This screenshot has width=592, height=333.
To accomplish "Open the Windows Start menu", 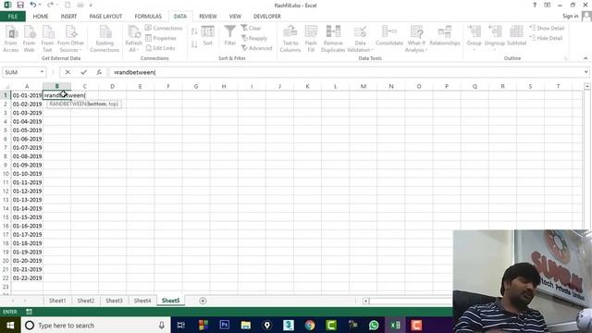I will coord(10,325).
